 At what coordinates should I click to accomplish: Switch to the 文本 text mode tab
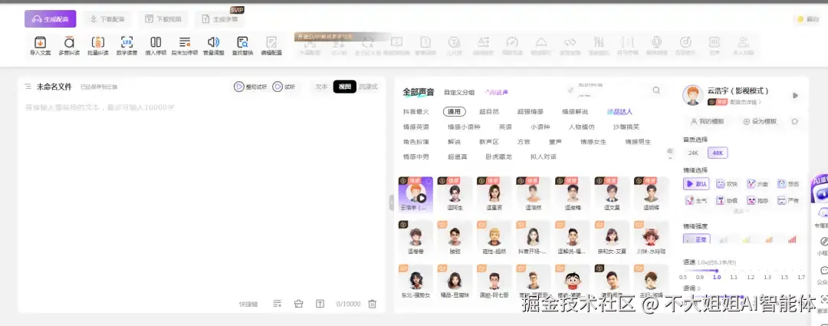coord(321,87)
